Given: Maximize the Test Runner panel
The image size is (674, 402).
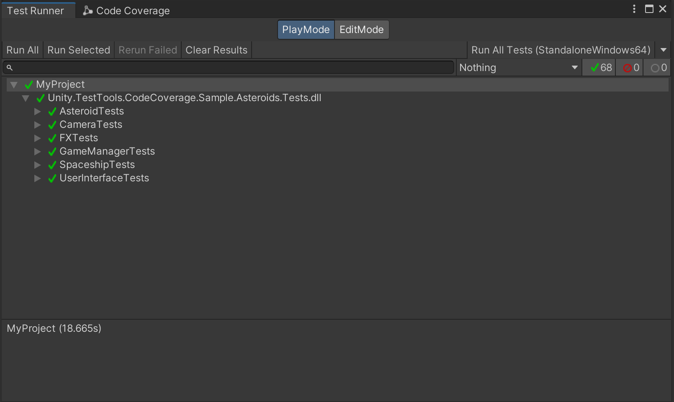Looking at the screenshot, I should point(649,9).
